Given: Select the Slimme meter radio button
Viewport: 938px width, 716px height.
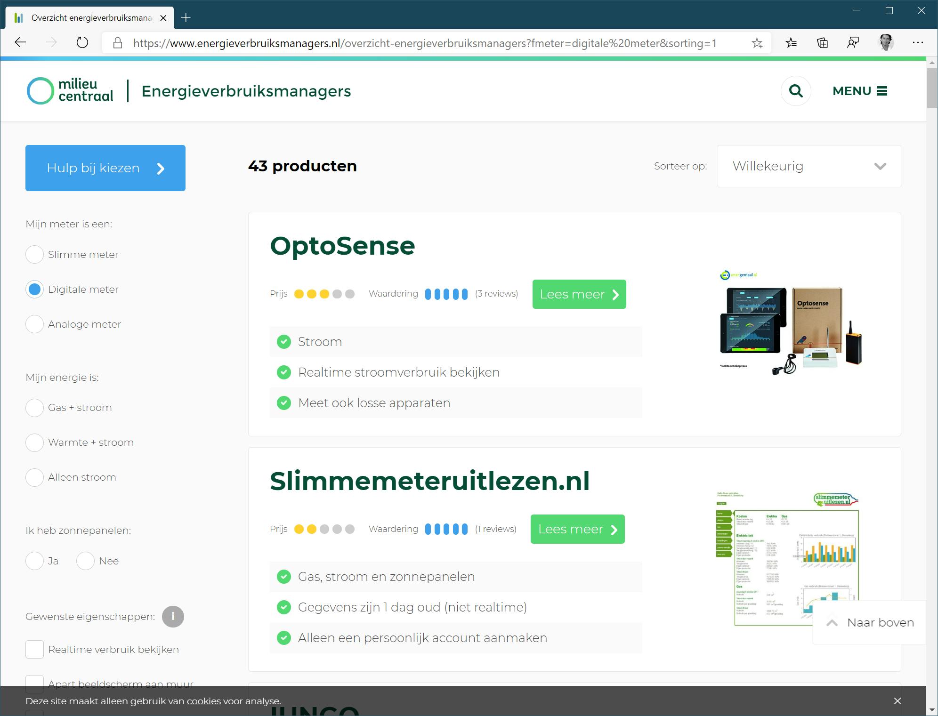Looking at the screenshot, I should (34, 255).
